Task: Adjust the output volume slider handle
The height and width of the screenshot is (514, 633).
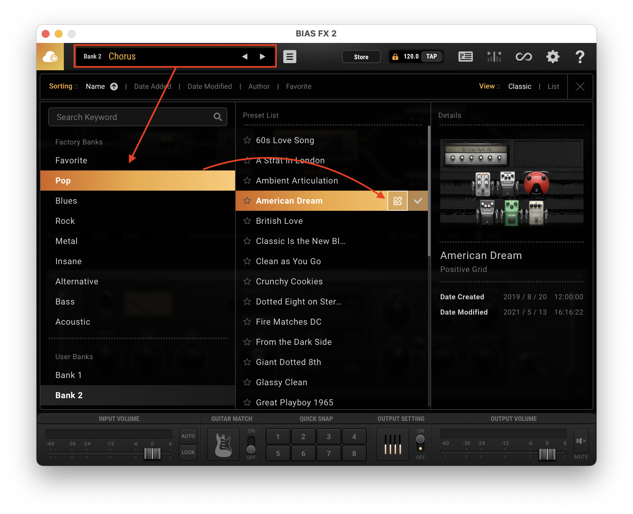Action: click(x=547, y=454)
